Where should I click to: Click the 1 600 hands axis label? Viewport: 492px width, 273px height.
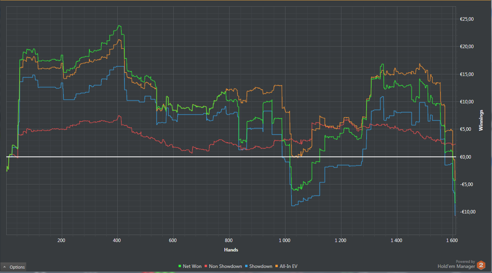pos(451,240)
